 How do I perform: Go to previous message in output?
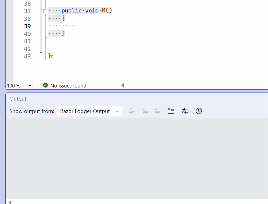point(145,111)
